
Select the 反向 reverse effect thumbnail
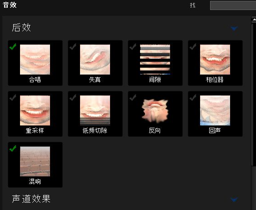(155, 110)
